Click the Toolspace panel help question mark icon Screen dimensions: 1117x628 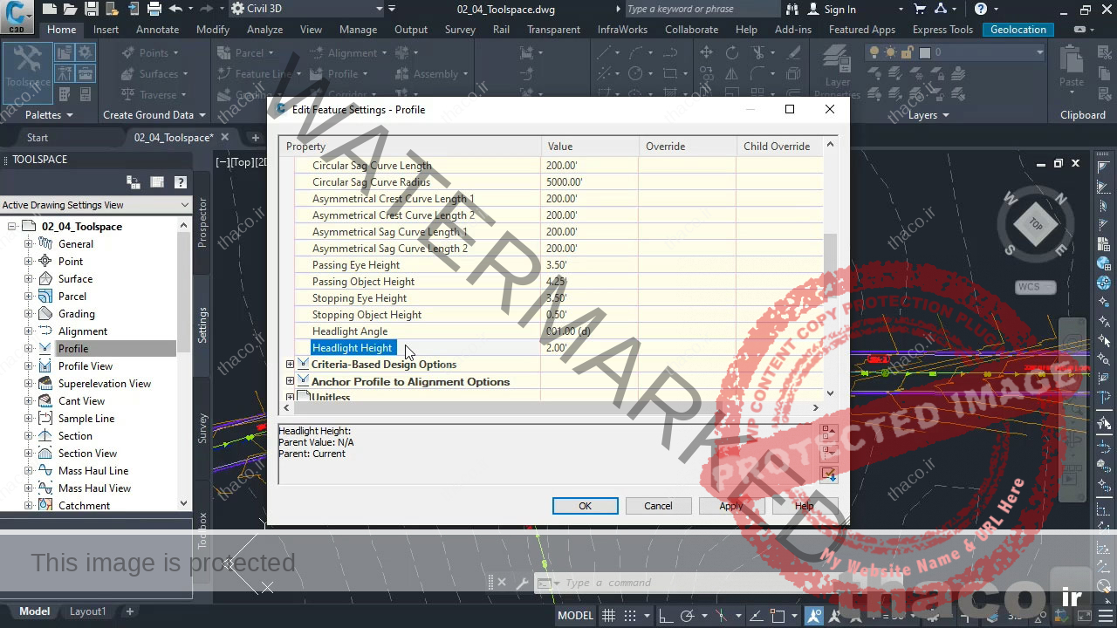tap(180, 182)
